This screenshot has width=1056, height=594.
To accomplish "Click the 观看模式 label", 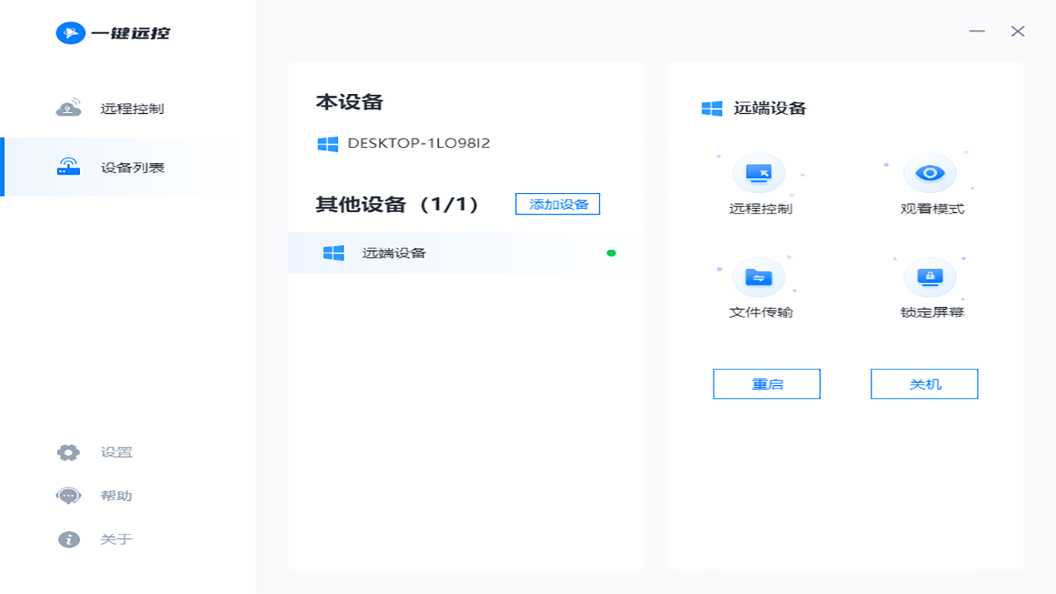I will pos(932,209).
